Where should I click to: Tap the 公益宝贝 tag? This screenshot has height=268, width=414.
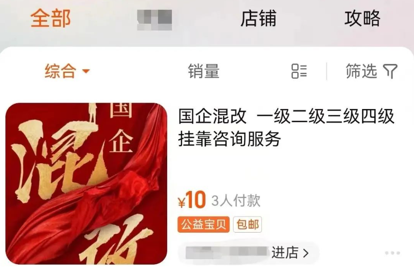coord(204,224)
